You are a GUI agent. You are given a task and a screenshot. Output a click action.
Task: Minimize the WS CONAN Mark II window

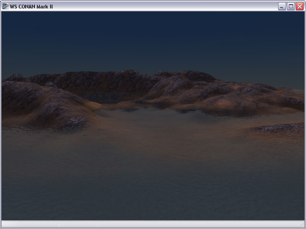(x=282, y=6)
